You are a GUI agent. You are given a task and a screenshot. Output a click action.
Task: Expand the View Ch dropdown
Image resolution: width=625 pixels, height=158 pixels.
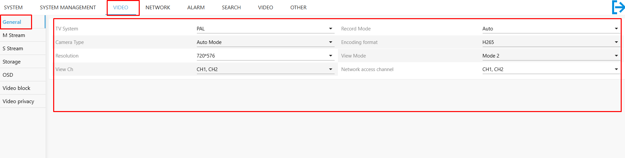265,69
